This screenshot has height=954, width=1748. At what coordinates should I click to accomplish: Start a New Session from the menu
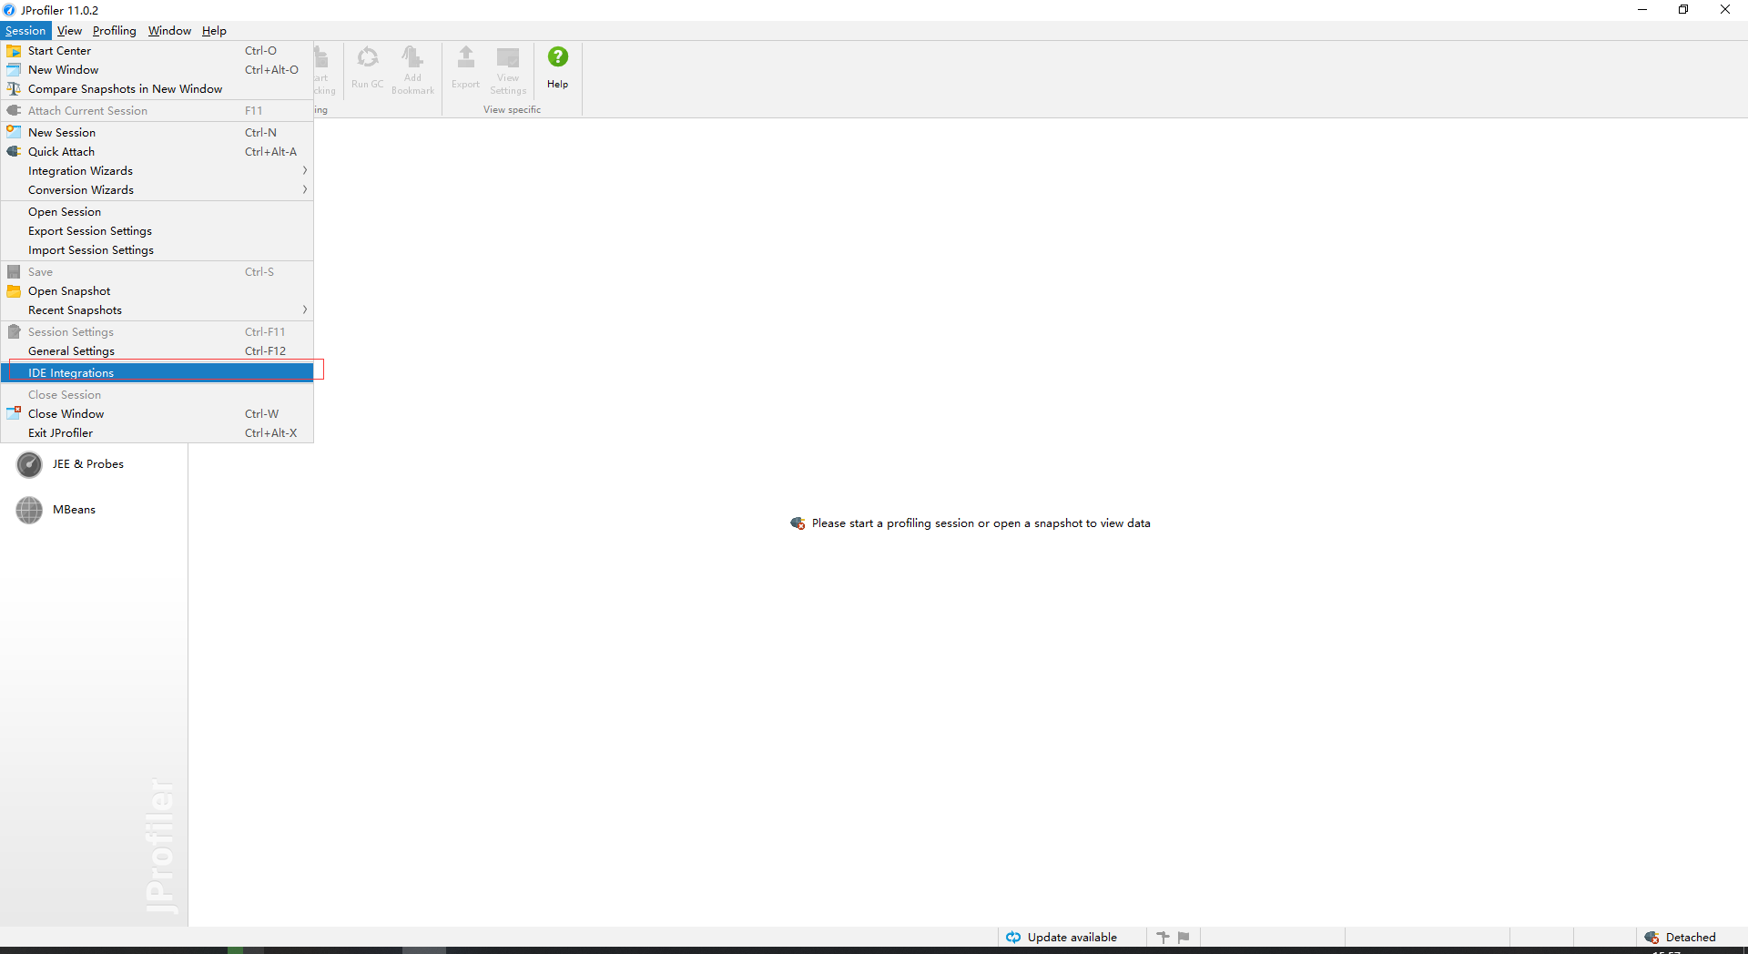click(x=157, y=133)
